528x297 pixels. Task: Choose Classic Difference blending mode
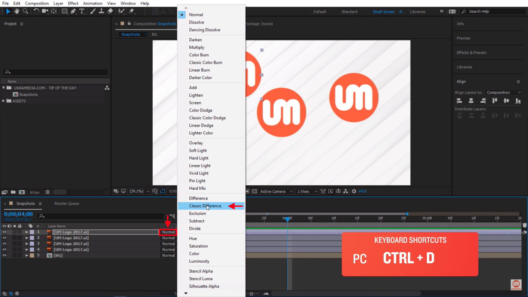(205, 206)
